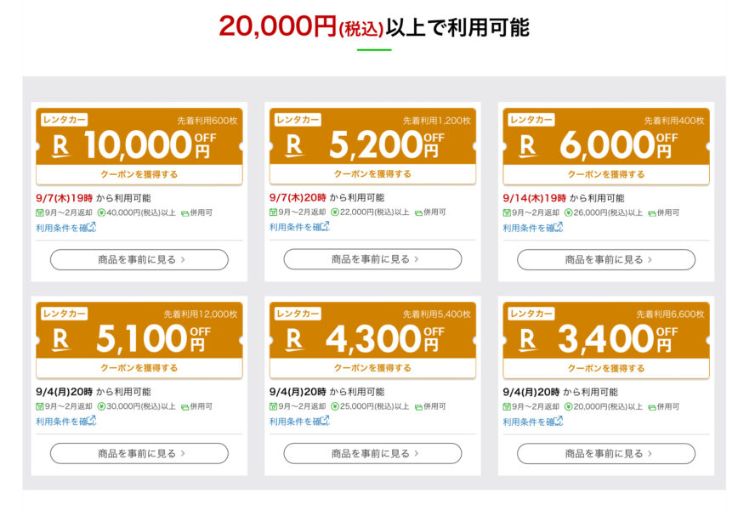
Task: Click the R logo on the 5,200円 coupon
Action: pos(294,145)
